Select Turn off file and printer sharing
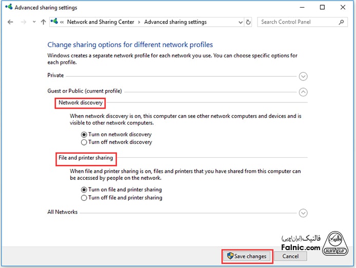Screen dimensions: 356x268 (84, 197)
